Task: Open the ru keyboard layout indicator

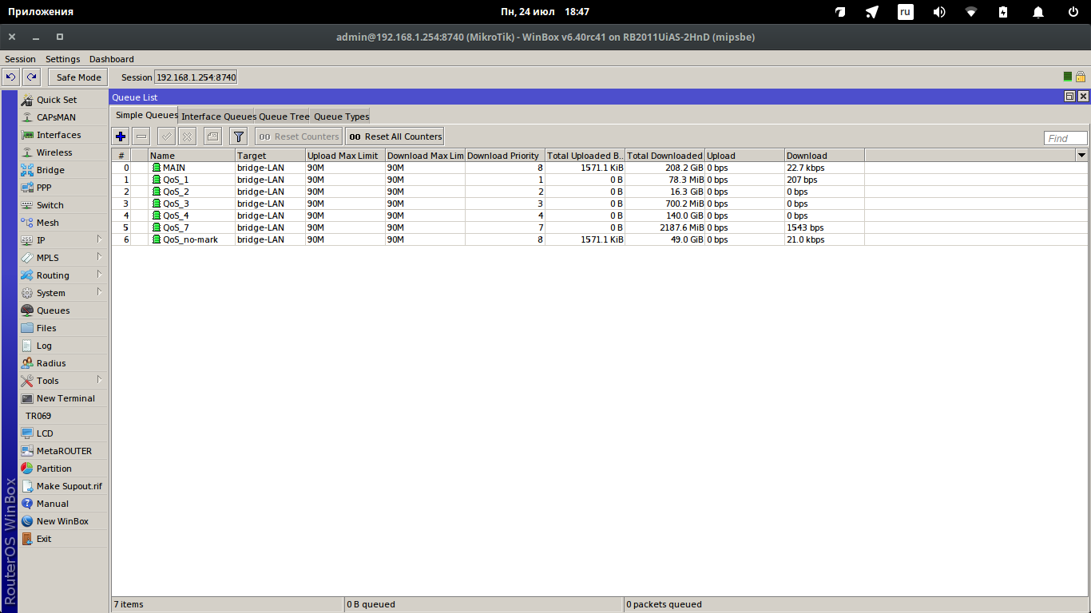Action: pos(906,12)
